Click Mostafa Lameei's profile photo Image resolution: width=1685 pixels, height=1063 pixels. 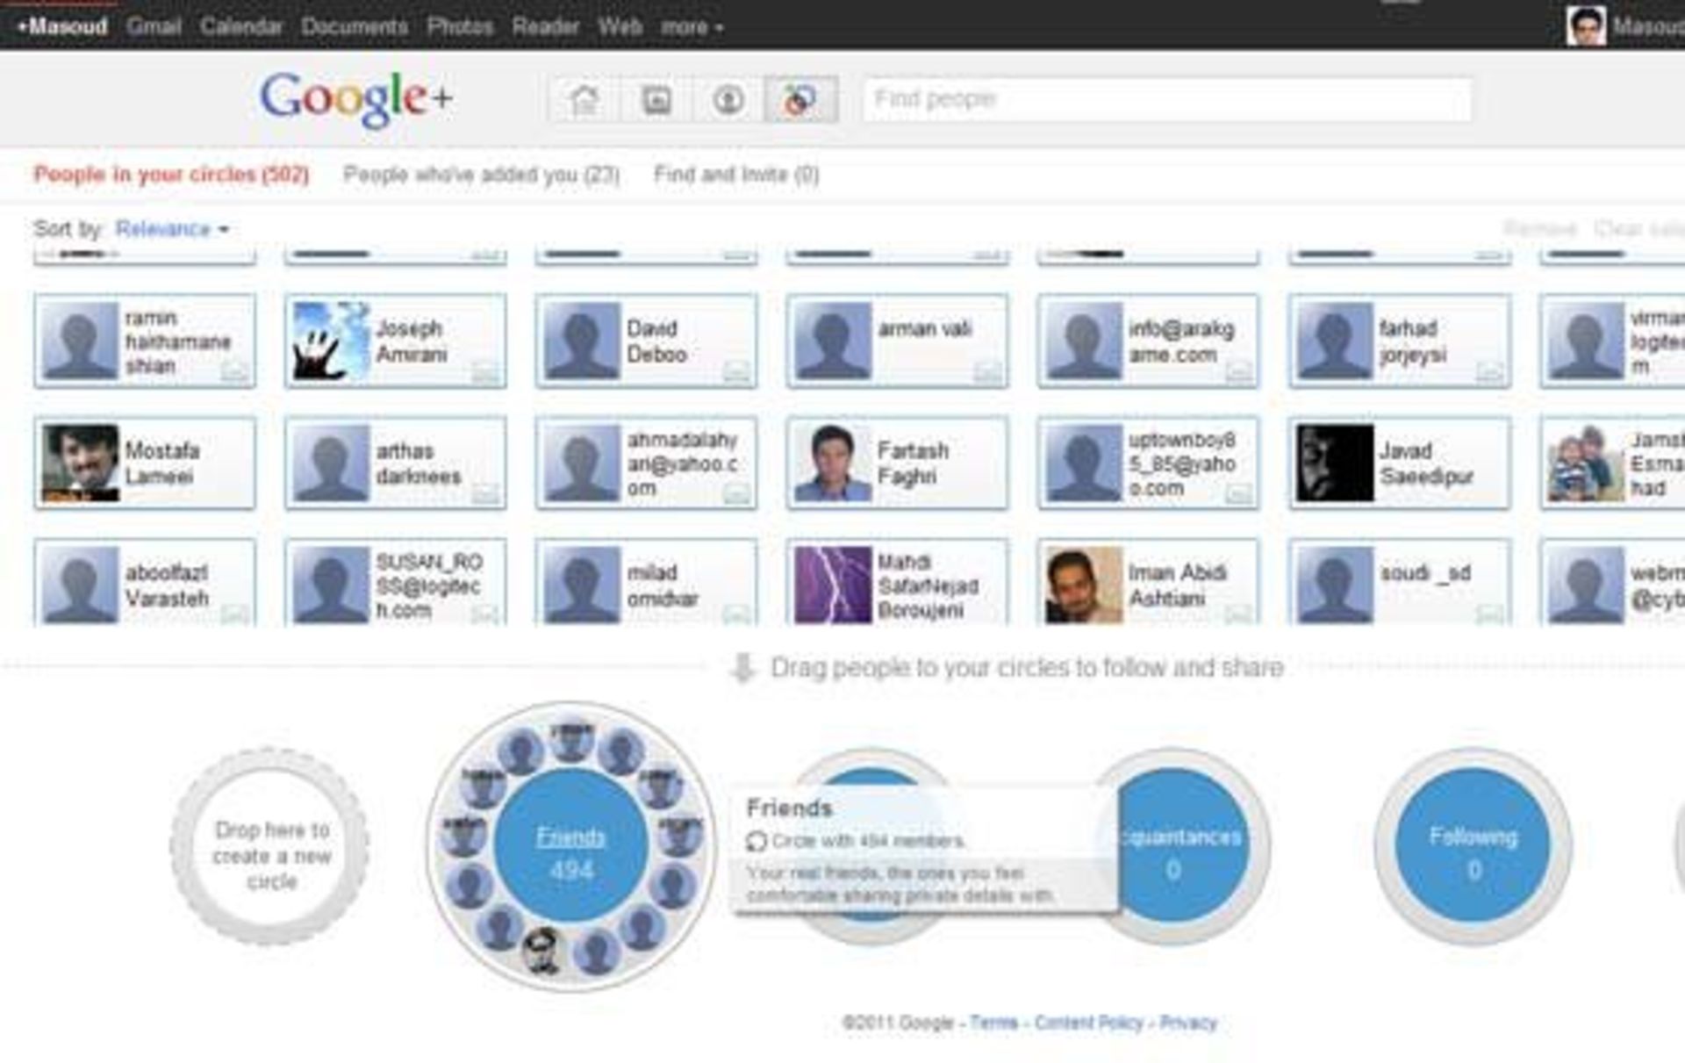(80, 463)
